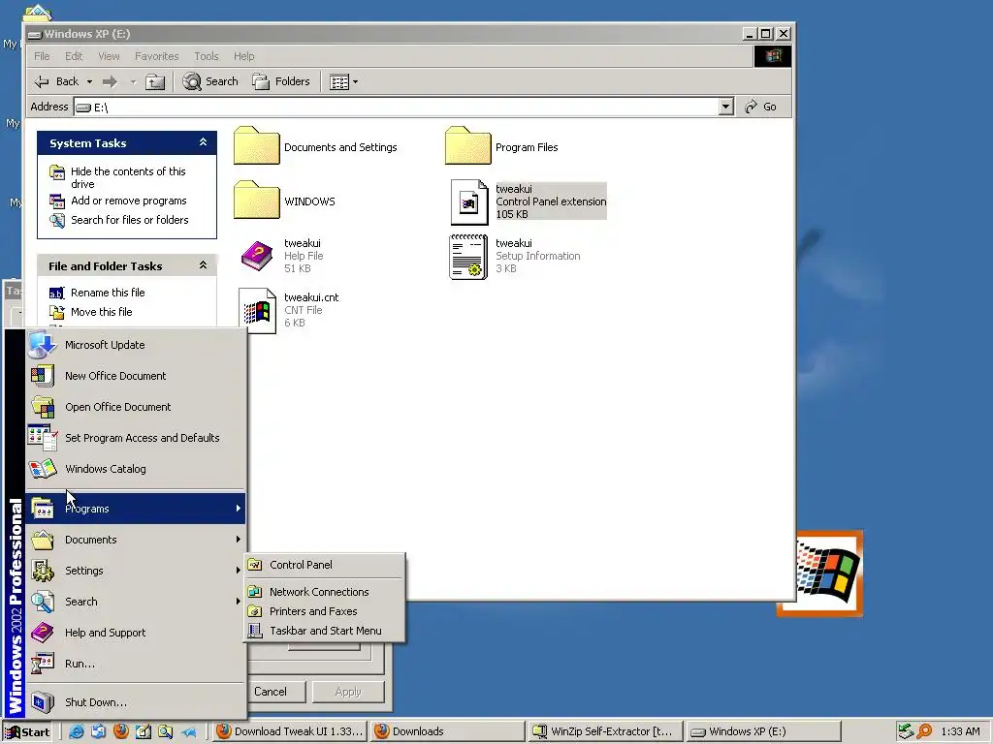Select the Program Files folder
This screenshot has width=993, height=744.
click(501, 146)
